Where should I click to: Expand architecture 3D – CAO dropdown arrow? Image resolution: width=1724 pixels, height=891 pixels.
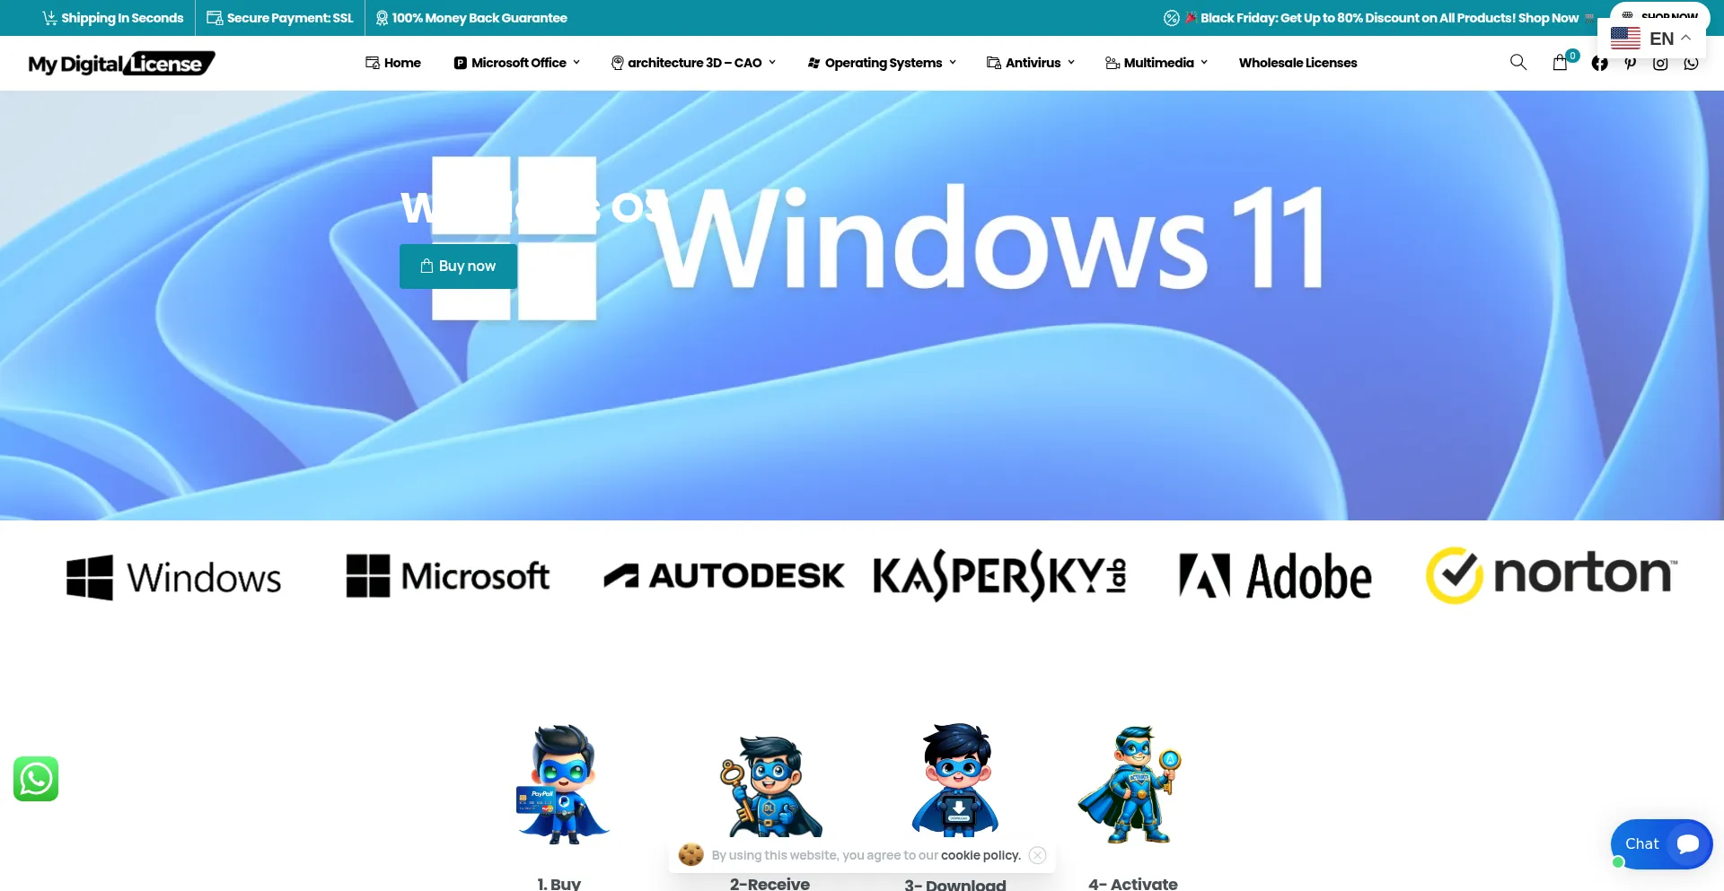(772, 62)
